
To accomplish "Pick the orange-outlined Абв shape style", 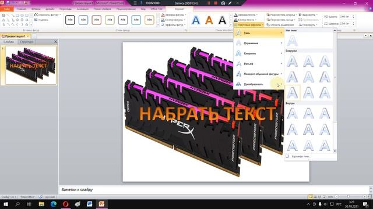I will [149, 20].
